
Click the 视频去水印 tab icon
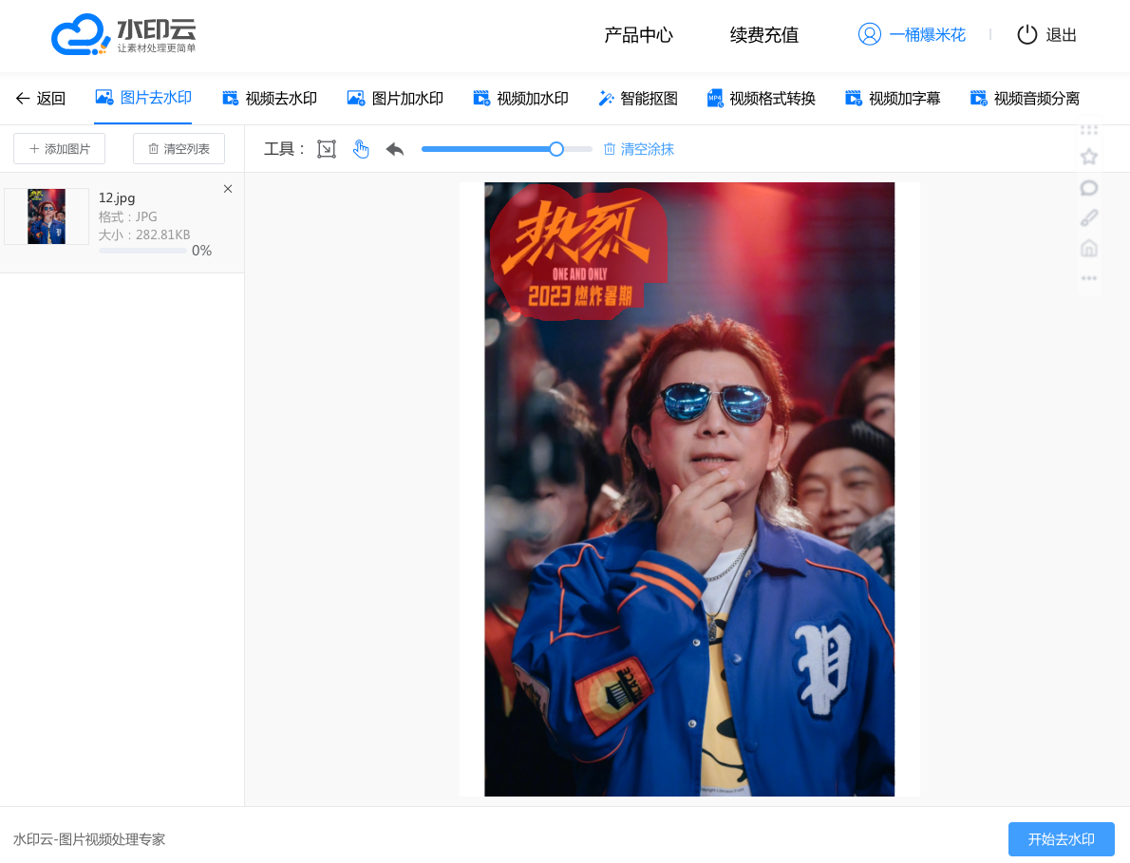pos(230,98)
